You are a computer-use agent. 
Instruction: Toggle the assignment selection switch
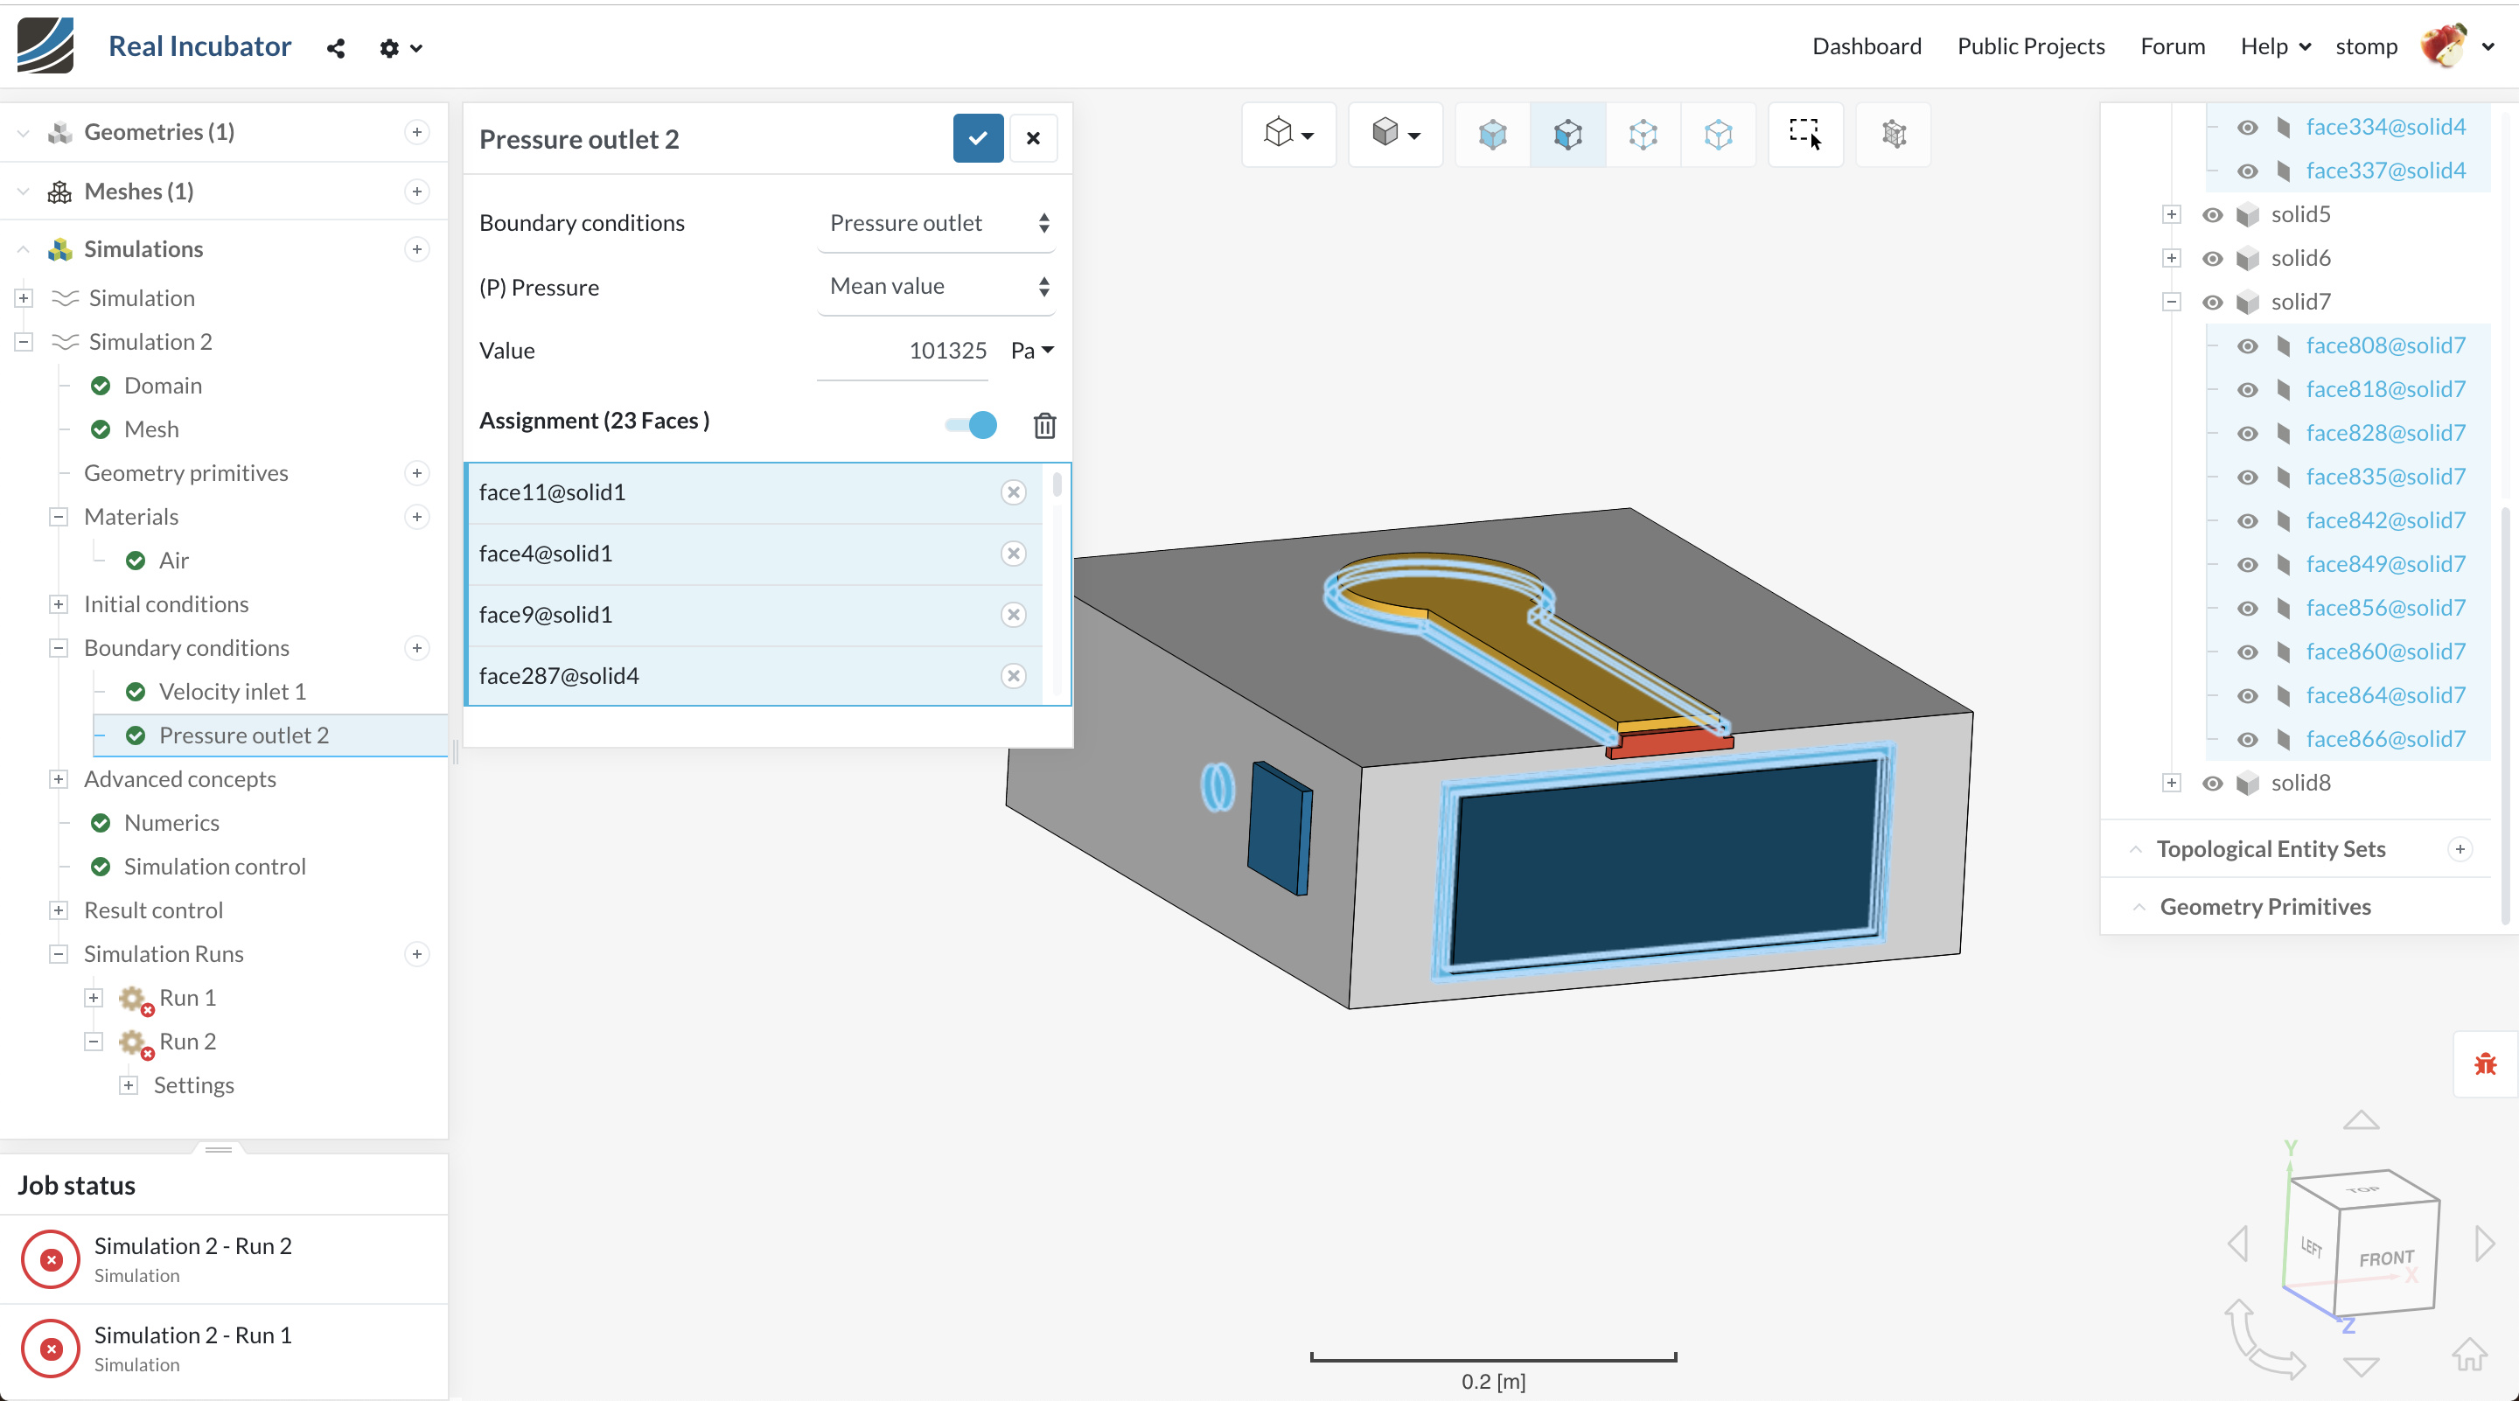click(971, 425)
